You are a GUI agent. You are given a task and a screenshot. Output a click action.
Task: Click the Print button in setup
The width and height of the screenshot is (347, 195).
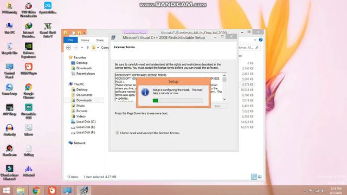click(x=217, y=106)
